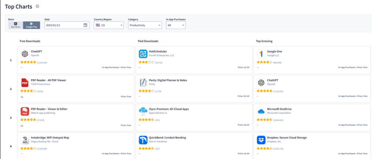The width and height of the screenshot is (375, 159).
Task: Click the Free Downloads column heading
Action: coord(30,41)
